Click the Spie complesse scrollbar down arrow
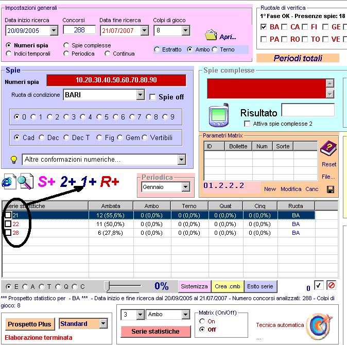Image resolution: width=347 pixels, height=345 pixels. coord(329,94)
